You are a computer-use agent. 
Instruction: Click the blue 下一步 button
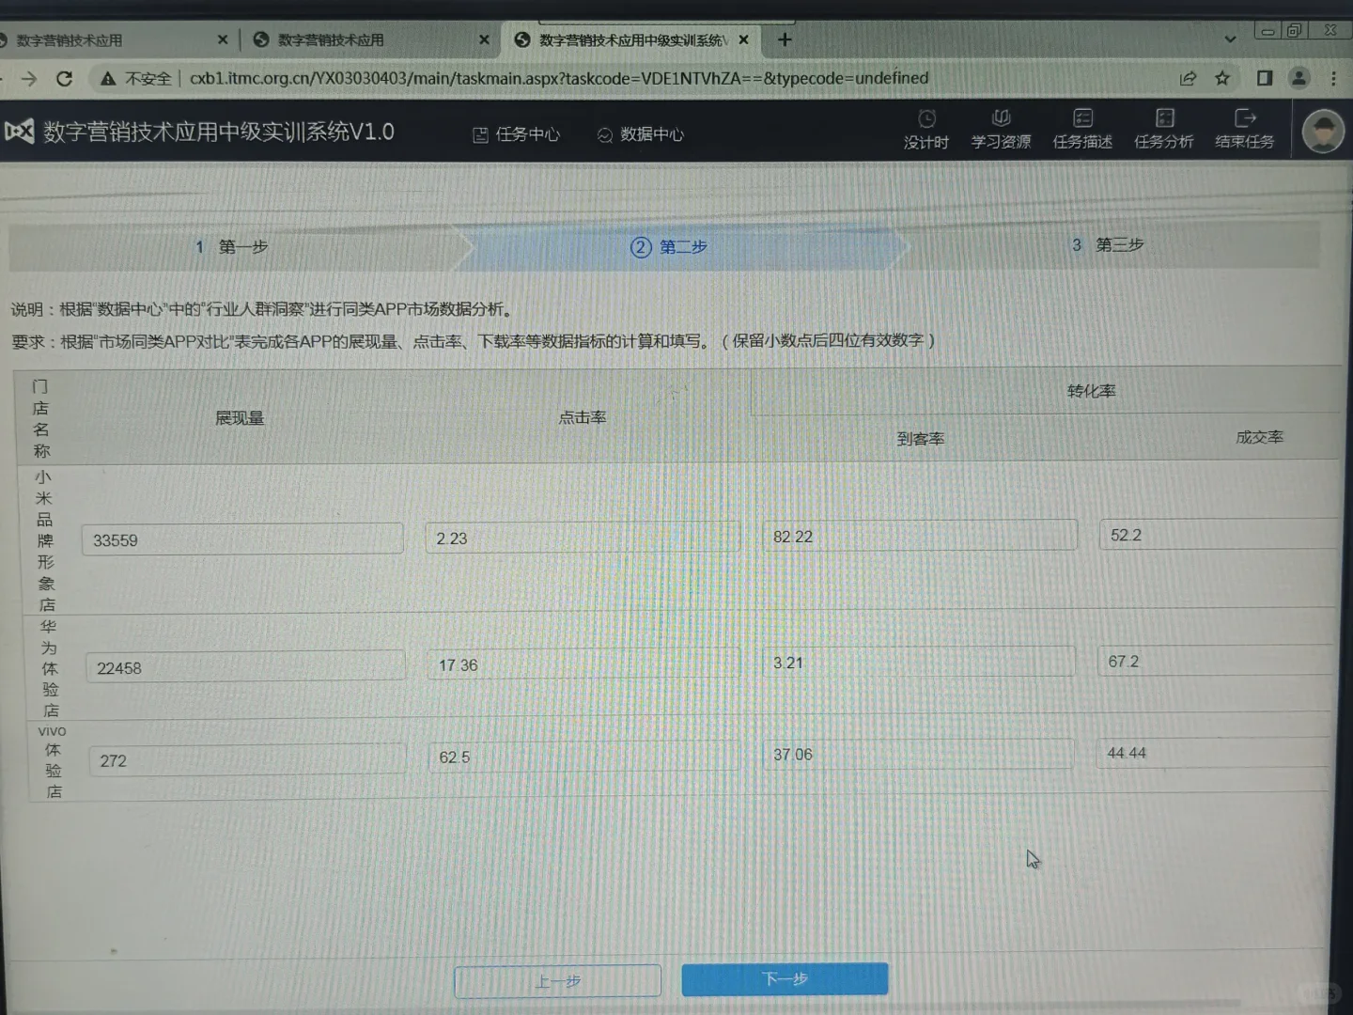(785, 978)
